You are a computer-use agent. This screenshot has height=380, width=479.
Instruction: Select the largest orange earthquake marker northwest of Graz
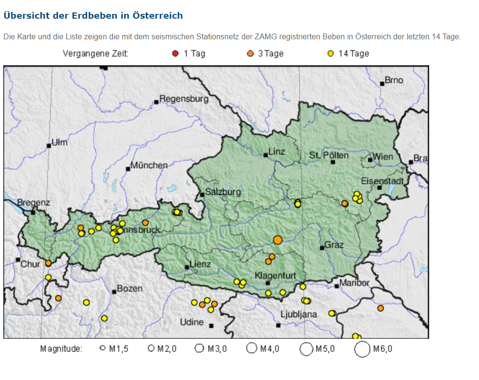point(278,240)
